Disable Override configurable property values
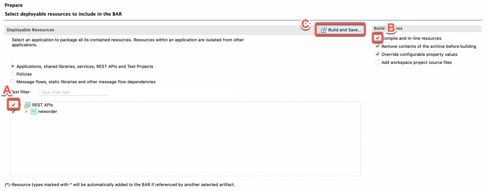The width and height of the screenshot is (486, 191). pyautogui.click(x=377, y=54)
